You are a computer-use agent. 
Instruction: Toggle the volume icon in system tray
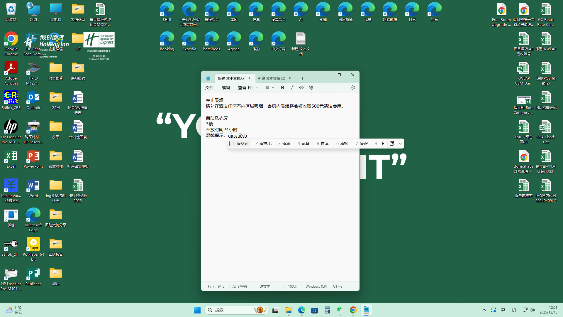532,310
